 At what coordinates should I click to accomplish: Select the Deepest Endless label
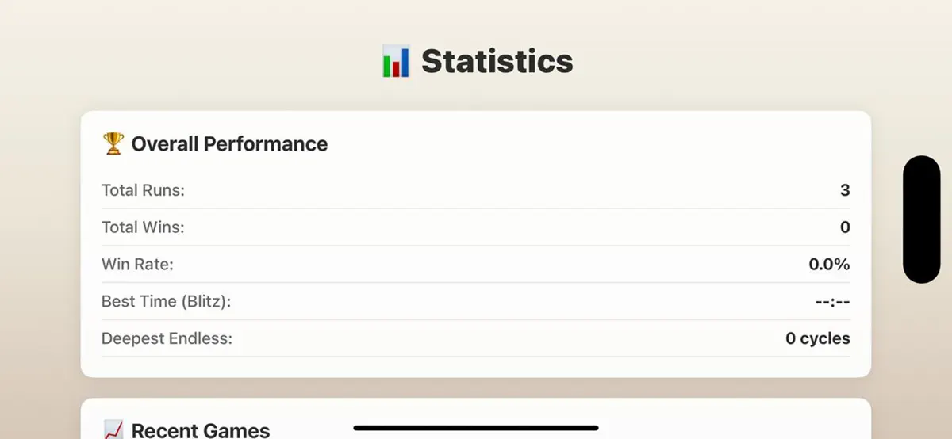[x=167, y=338]
